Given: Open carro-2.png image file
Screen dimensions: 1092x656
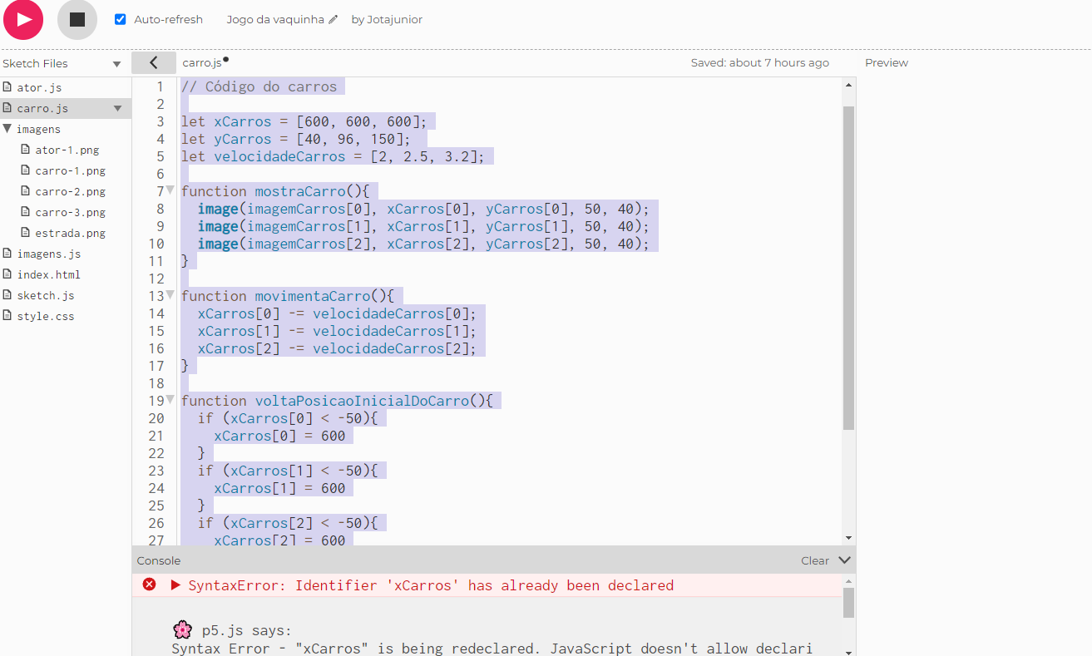Looking at the screenshot, I should (70, 191).
